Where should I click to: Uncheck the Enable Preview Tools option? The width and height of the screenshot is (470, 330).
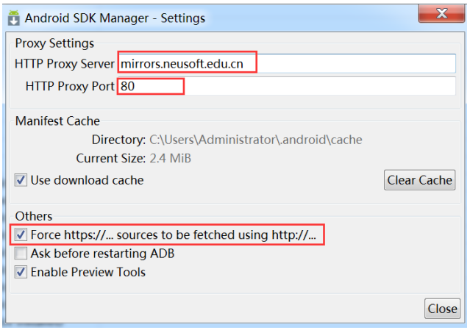(21, 272)
